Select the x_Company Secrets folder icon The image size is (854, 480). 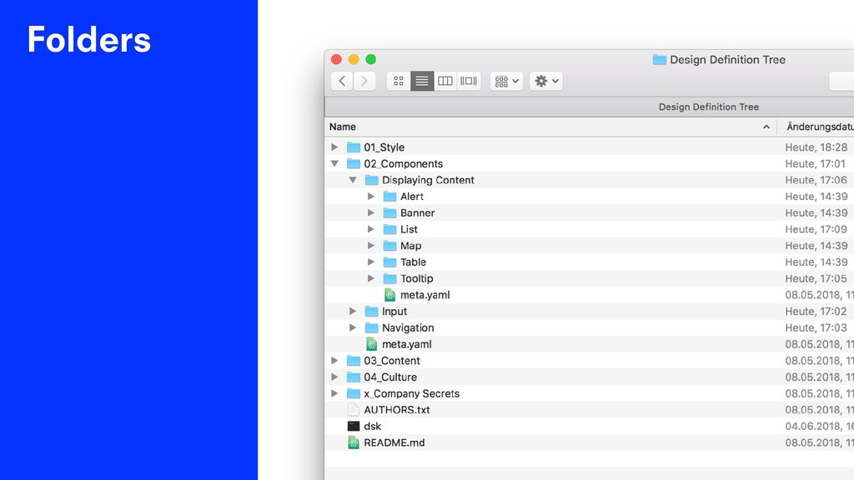tap(354, 393)
